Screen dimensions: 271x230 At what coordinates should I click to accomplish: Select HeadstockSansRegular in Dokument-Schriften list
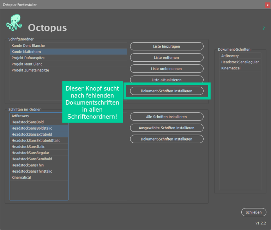point(240,62)
